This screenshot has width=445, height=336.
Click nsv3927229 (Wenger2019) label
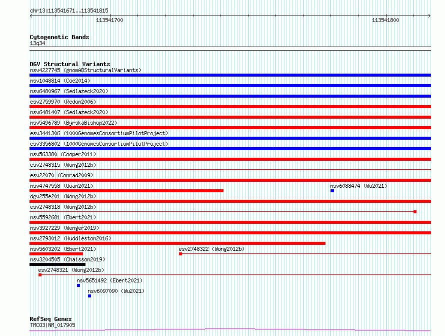(64, 228)
